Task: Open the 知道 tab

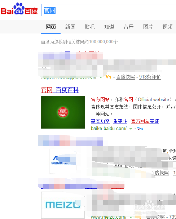Action: 109,27
